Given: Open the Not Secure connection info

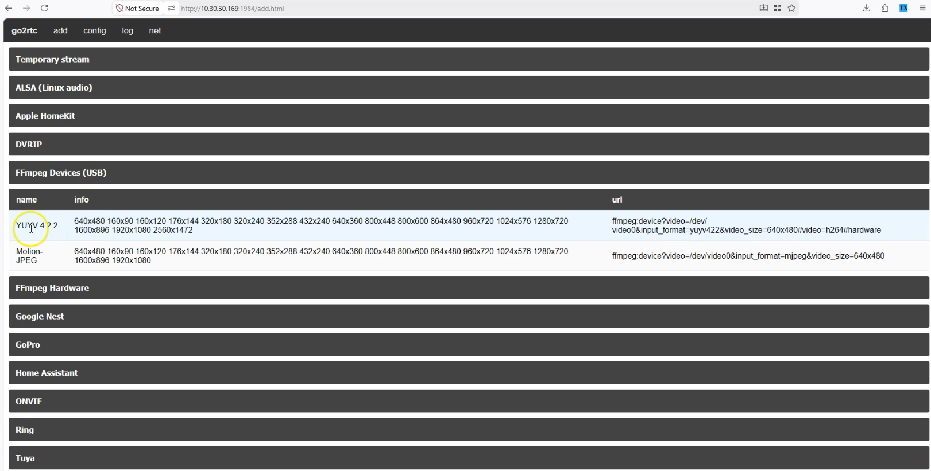Looking at the screenshot, I should click(137, 9).
